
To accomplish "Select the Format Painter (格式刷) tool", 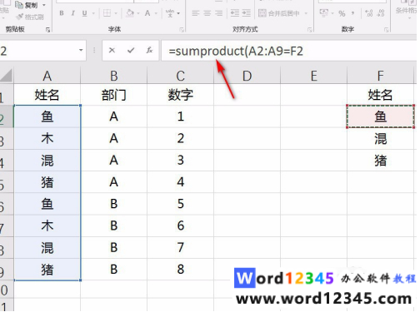I will coord(30,17).
